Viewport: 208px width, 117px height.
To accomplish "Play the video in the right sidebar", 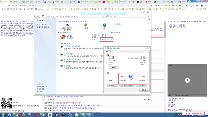I will (x=187, y=80).
